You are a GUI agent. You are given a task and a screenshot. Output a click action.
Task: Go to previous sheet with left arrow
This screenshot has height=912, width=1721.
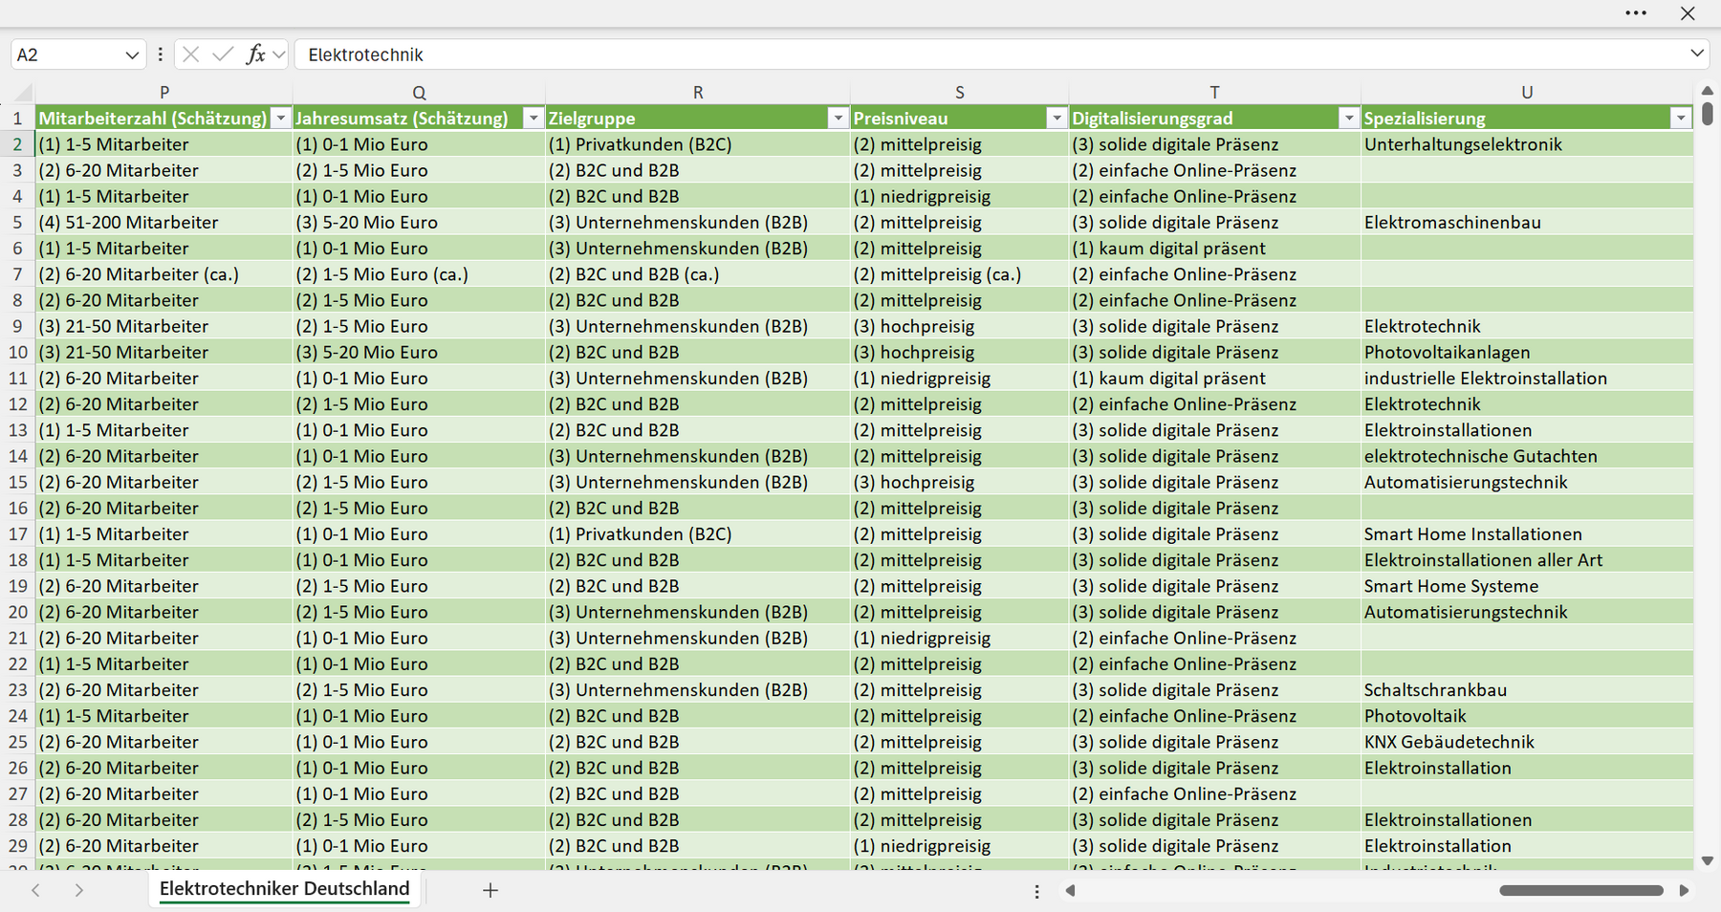click(35, 890)
